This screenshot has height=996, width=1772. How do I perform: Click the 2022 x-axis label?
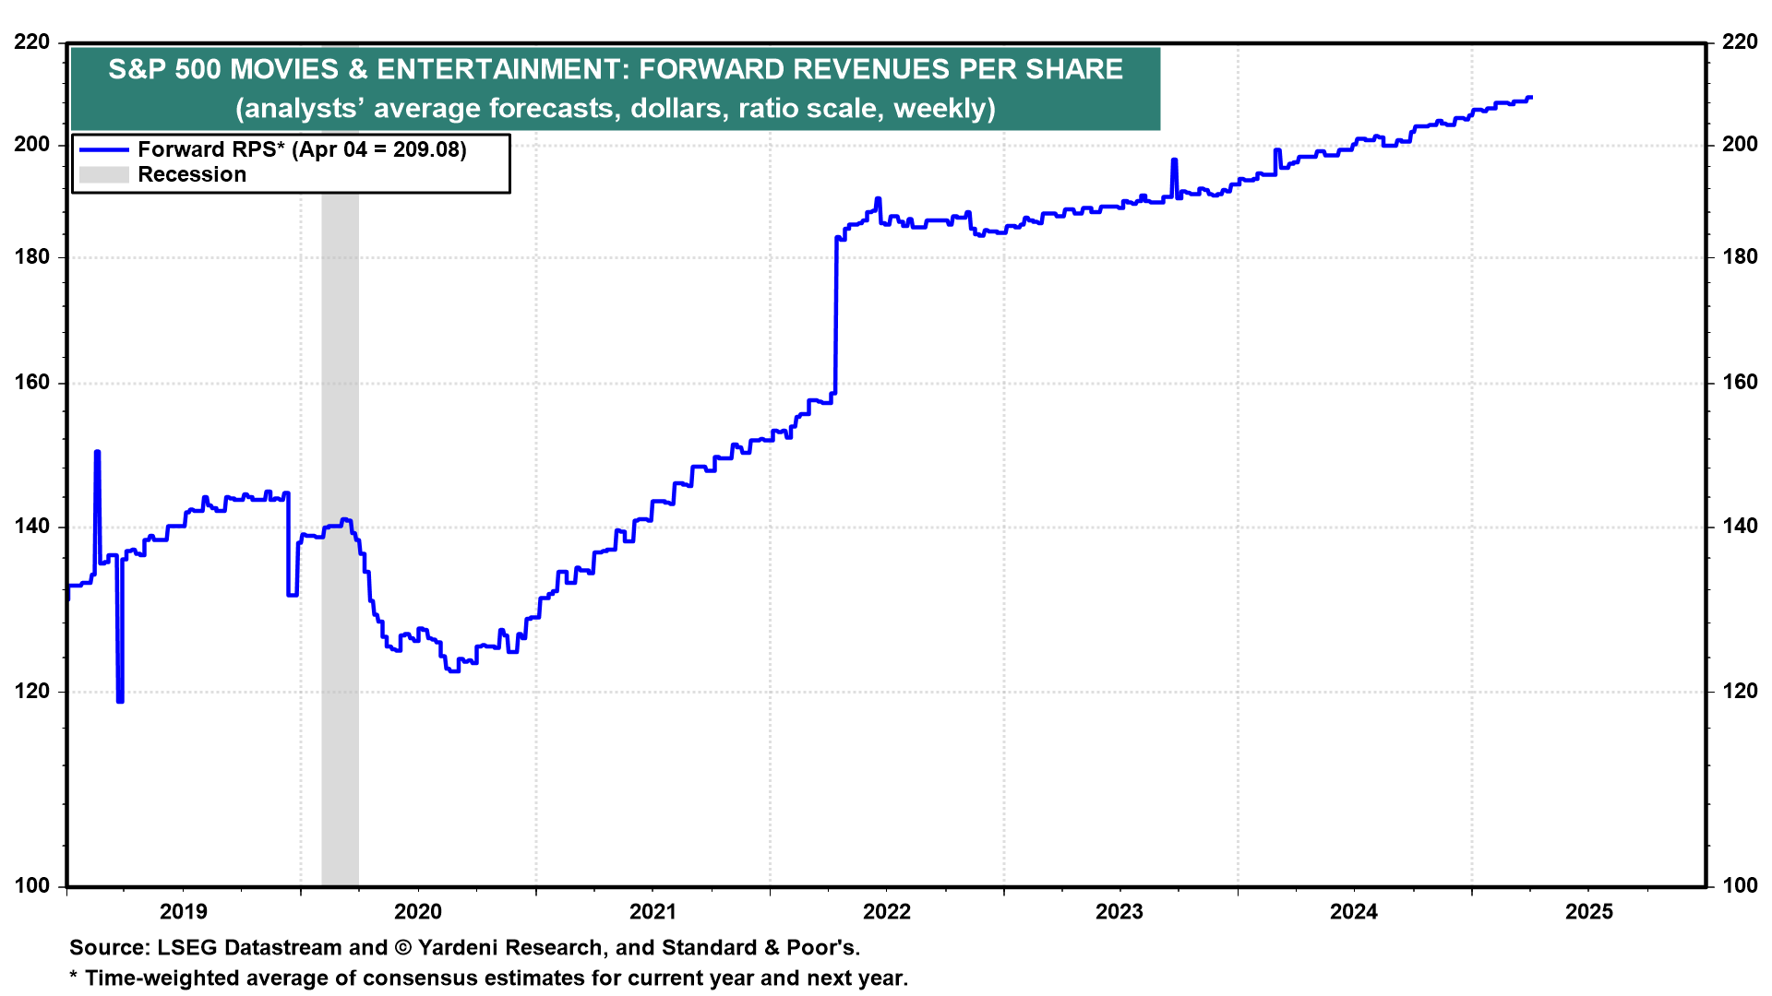click(x=887, y=912)
